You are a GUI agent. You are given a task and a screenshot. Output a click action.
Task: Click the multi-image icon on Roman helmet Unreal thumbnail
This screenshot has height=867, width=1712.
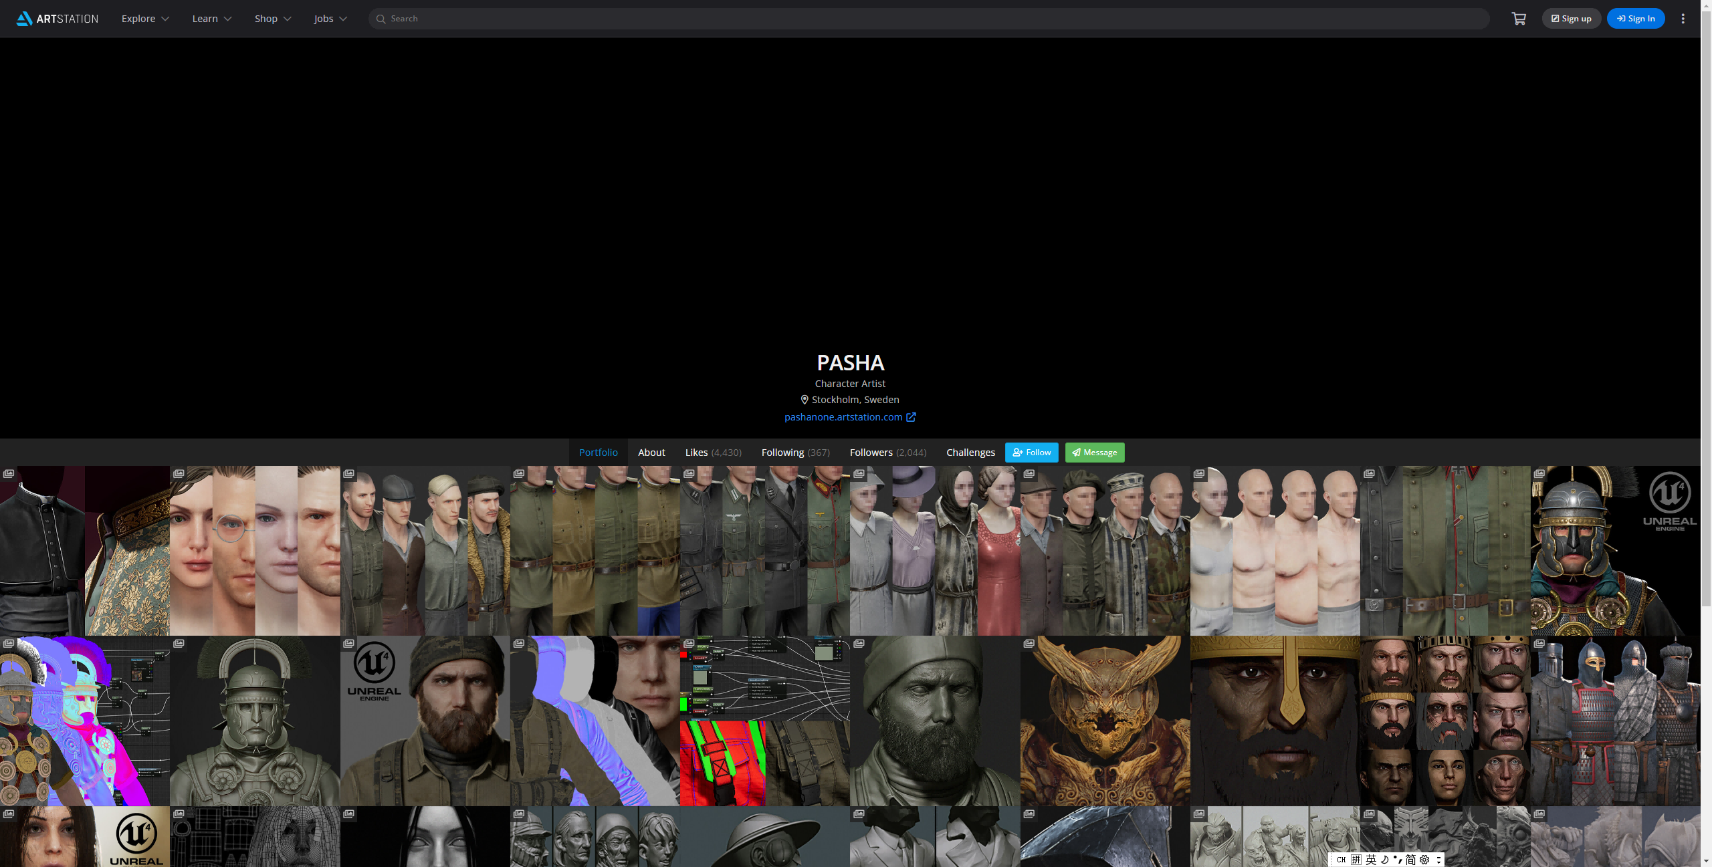[x=1539, y=473]
